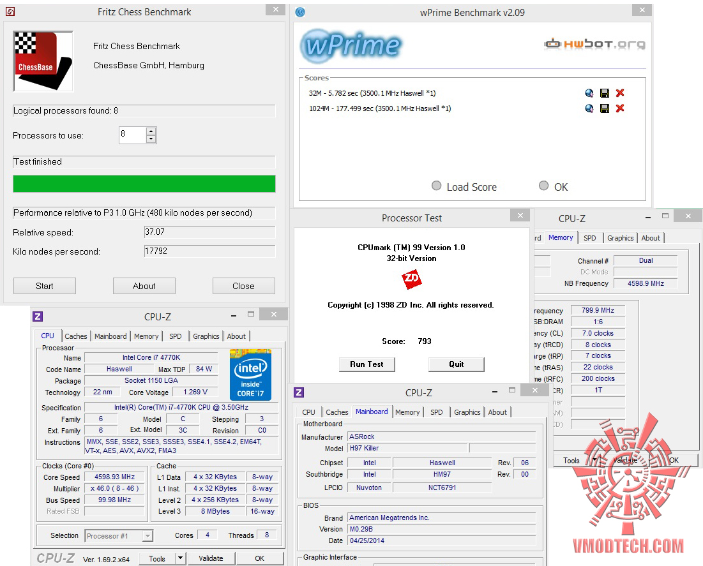Click the Fritz Chess Benchmark title bar icon
The height and width of the screenshot is (566, 703).
(x=10, y=11)
